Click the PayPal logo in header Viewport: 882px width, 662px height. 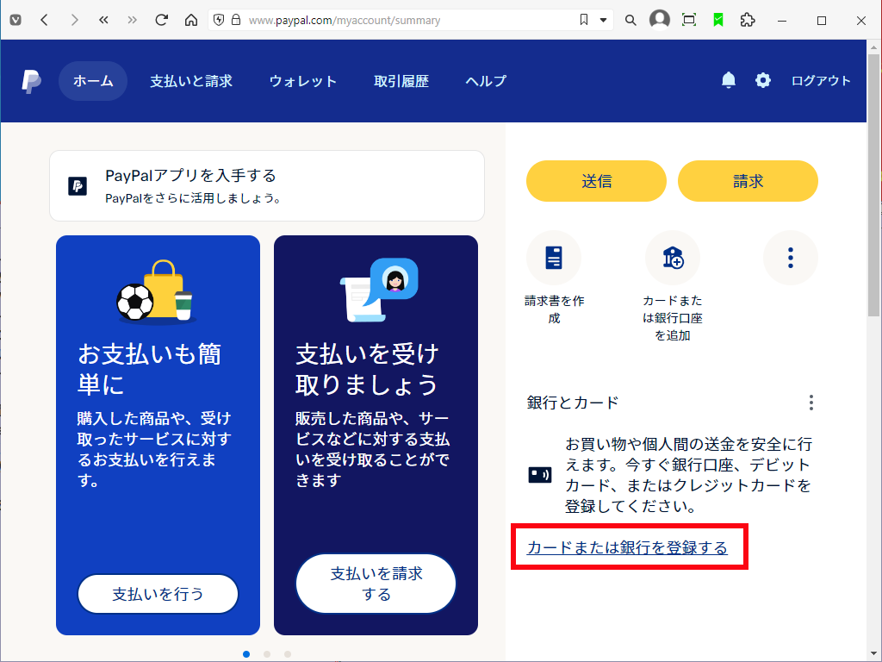(x=32, y=81)
